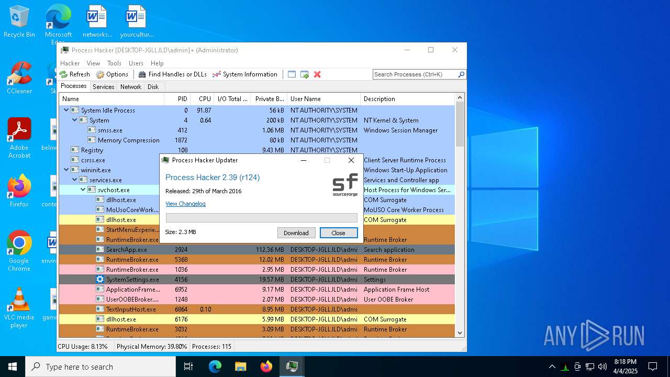670x377 pixels.
Task: Click the Windows Start button
Action: click(x=13, y=367)
